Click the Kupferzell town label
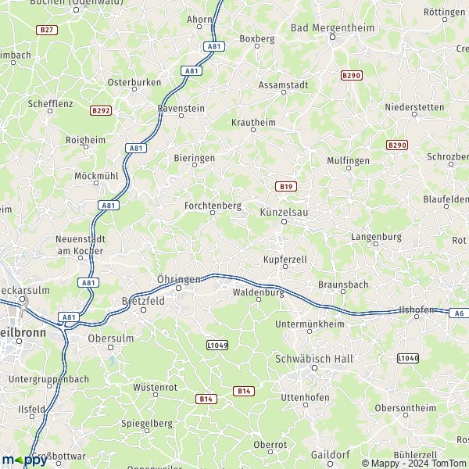Screen dimensions: 469x469 coord(285,260)
